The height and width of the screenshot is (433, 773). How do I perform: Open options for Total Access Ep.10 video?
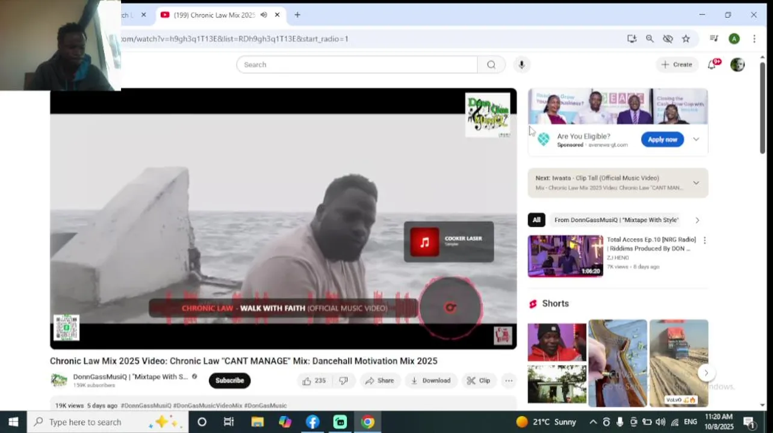(704, 240)
